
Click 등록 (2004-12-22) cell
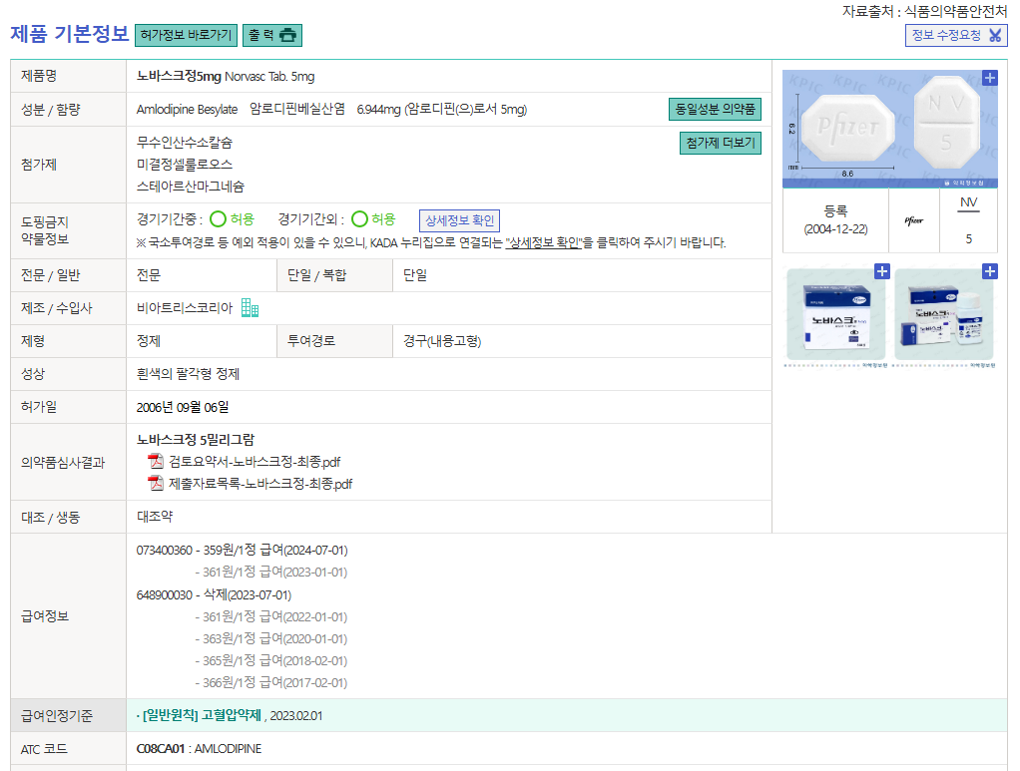(x=836, y=220)
